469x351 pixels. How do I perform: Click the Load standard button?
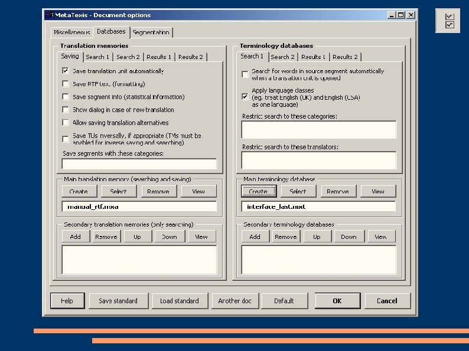tap(180, 301)
